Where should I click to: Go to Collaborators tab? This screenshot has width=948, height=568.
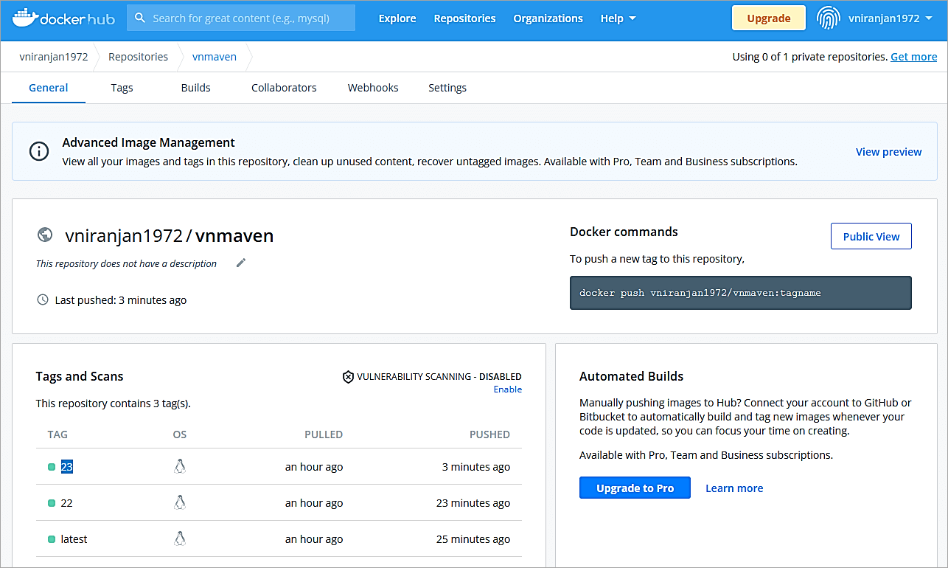(284, 88)
